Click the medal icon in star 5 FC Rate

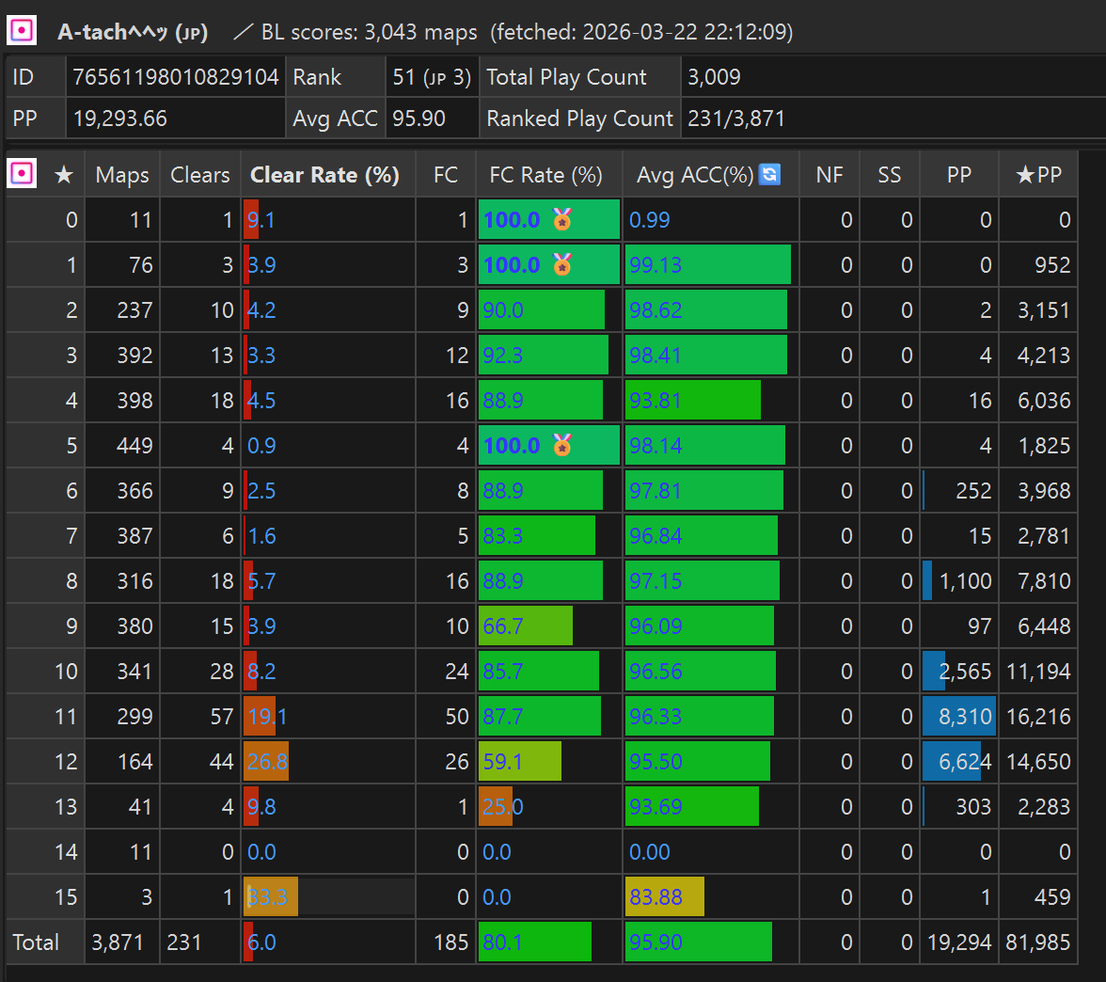tap(562, 445)
